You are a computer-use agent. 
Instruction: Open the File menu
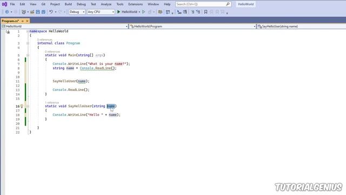(x=12, y=4)
